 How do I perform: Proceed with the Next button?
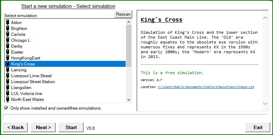pyautogui.click(x=43, y=127)
